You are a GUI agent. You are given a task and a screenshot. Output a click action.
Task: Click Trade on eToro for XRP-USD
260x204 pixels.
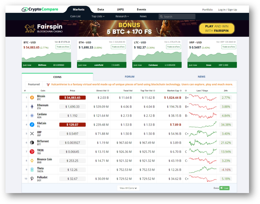click(229, 47)
